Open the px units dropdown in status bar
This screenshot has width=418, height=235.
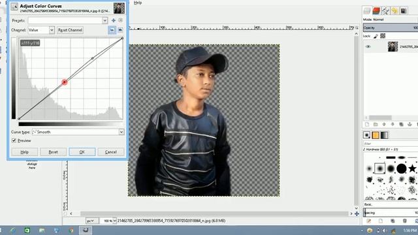91,221
